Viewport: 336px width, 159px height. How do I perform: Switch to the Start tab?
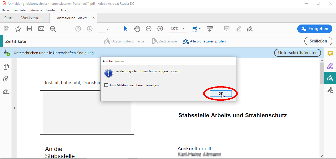8,18
